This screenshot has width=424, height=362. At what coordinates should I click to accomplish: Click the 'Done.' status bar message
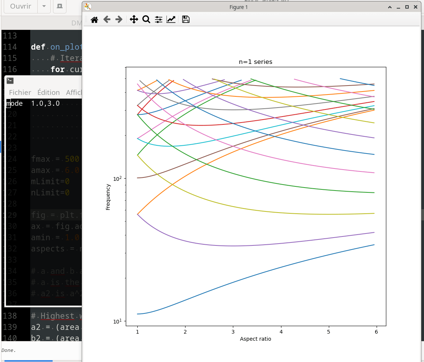(x=9, y=350)
